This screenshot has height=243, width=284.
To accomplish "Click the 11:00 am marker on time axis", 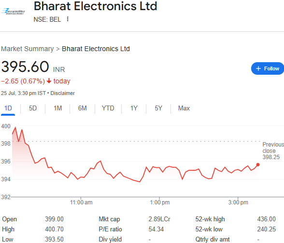I will click(x=81, y=202).
